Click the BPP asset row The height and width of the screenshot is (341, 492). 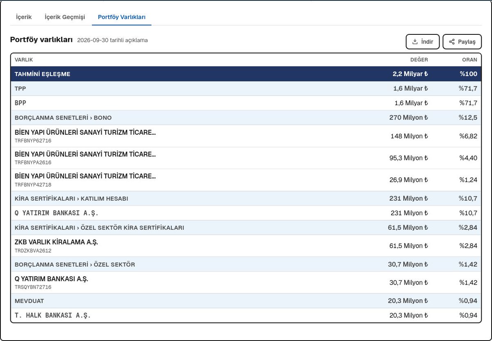(x=246, y=103)
